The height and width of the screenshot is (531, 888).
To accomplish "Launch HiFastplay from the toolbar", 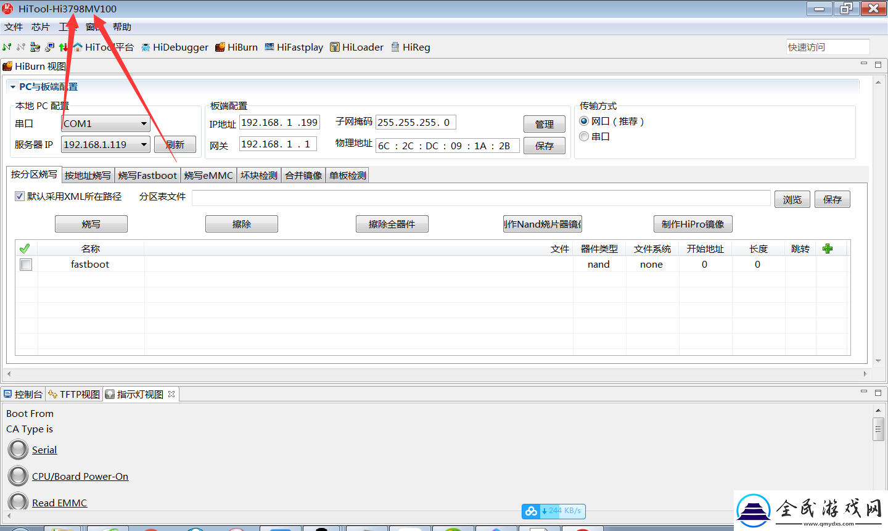I will [x=294, y=47].
